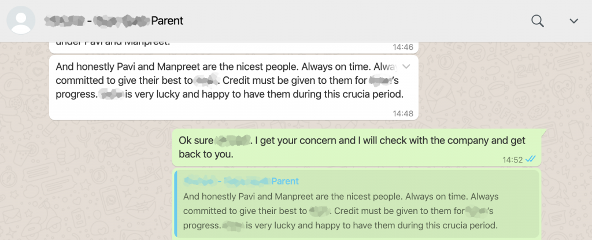Click empty header bar area beside chat title
Viewport: 592px width, 240px height.
tap(347, 21)
